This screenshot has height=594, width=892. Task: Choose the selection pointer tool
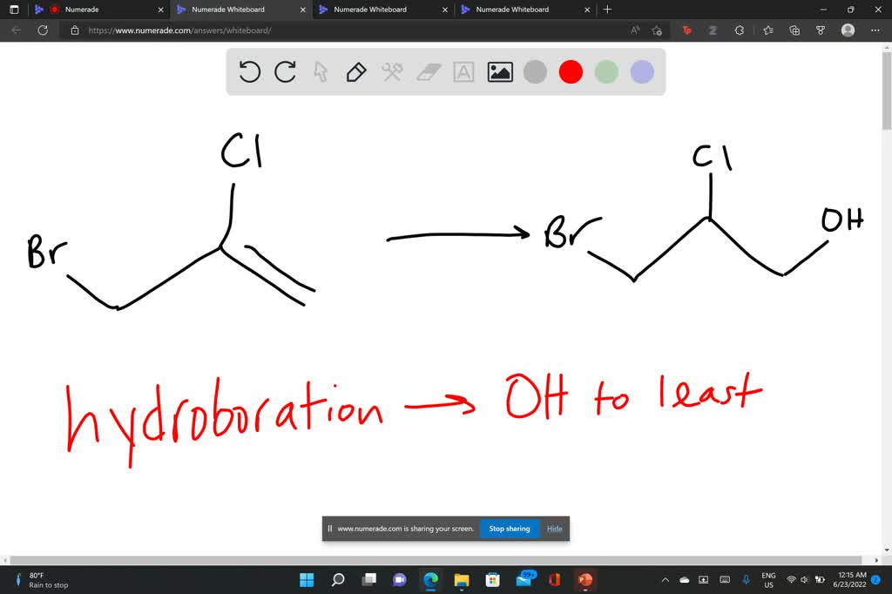click(321, 72)
